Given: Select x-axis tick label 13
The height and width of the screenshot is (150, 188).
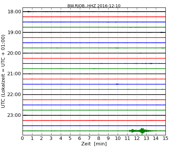Looking at the screenshot, I should coord(146,138).
